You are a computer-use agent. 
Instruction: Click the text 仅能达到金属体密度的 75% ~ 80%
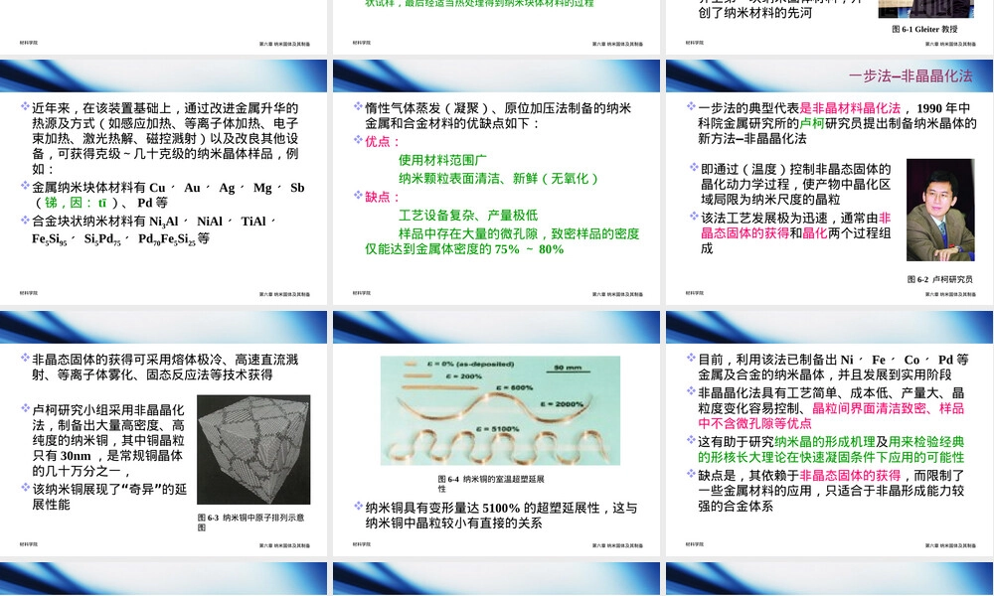coord(464,249)
